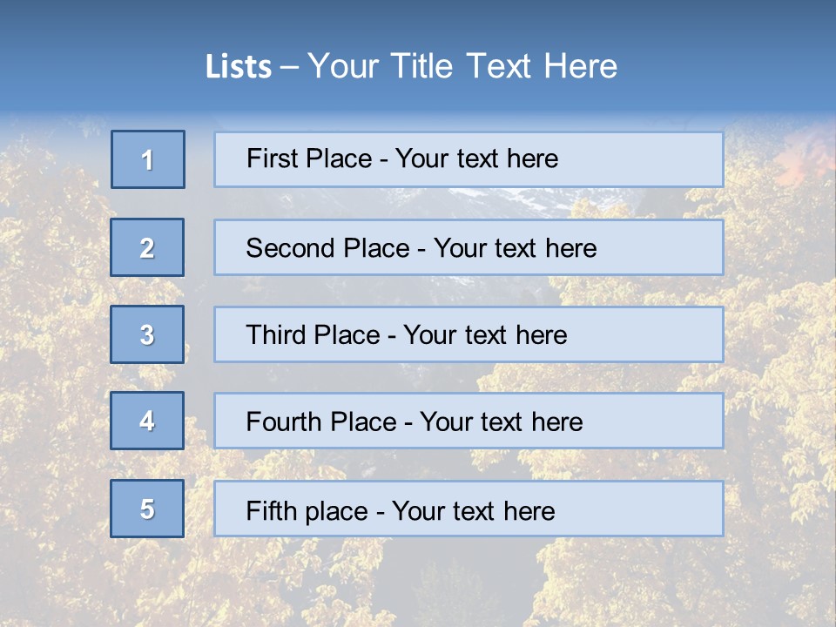Click "Your text here" in the Fourth Place row
836x627 pixels.
[501, 422]
